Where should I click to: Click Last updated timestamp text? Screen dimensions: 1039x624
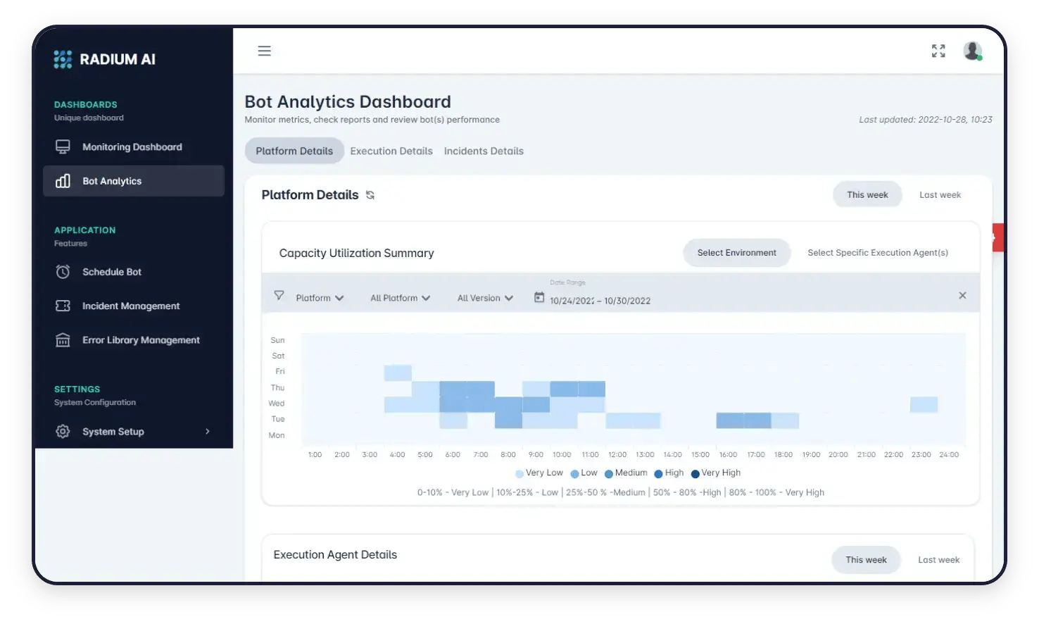coord(926,120)
